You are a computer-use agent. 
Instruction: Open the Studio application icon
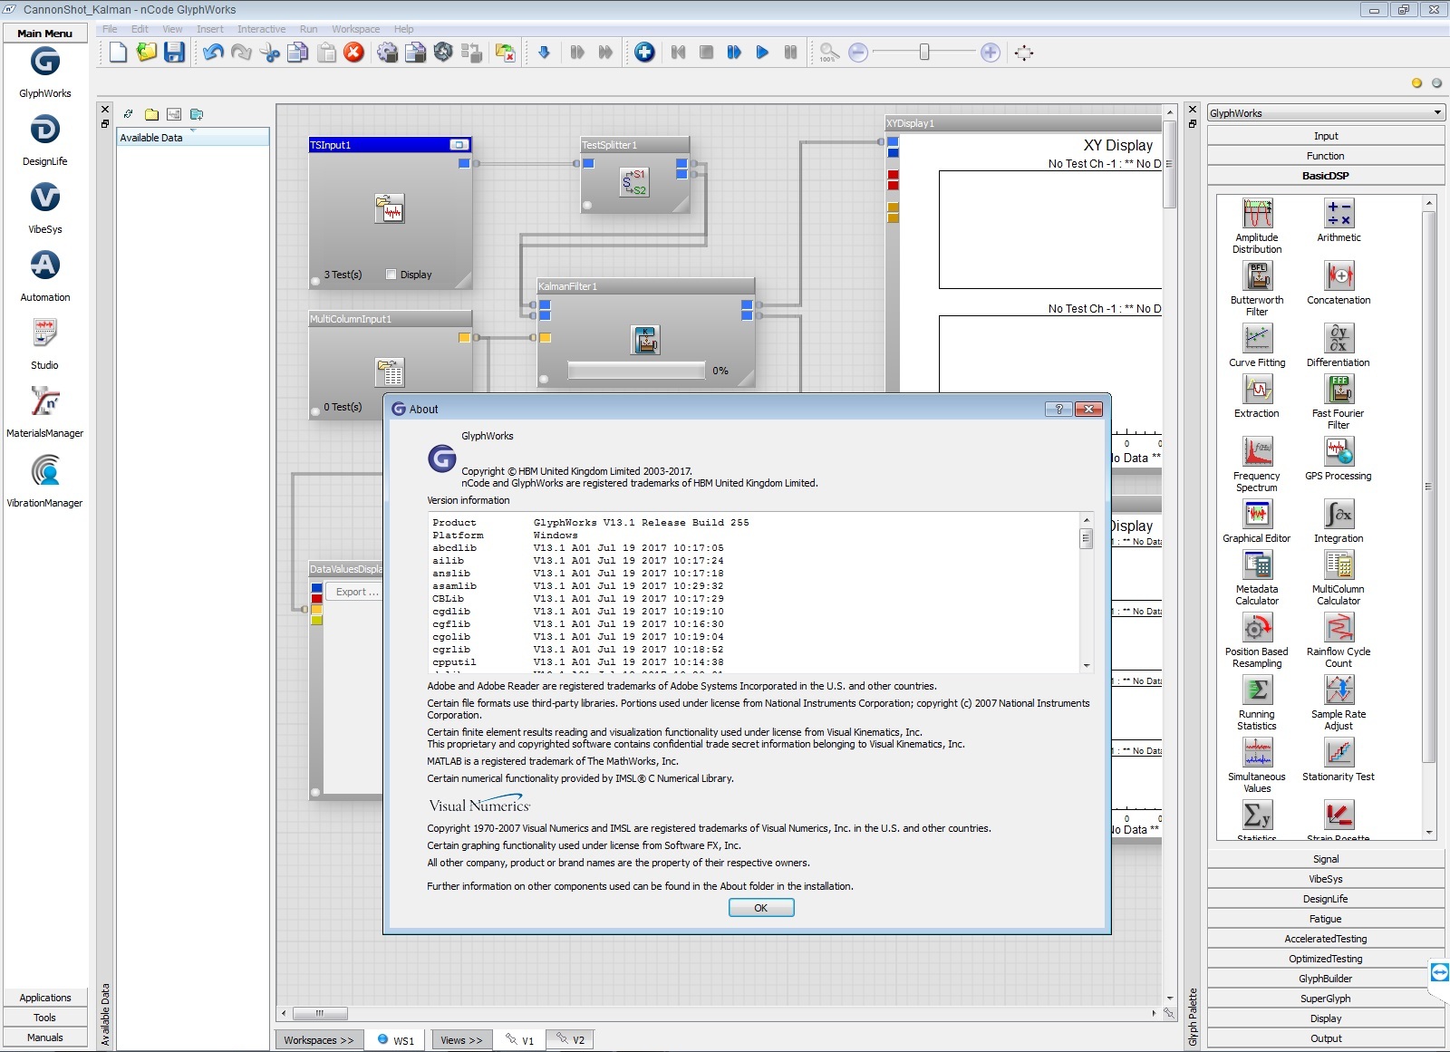click(45, 333)
